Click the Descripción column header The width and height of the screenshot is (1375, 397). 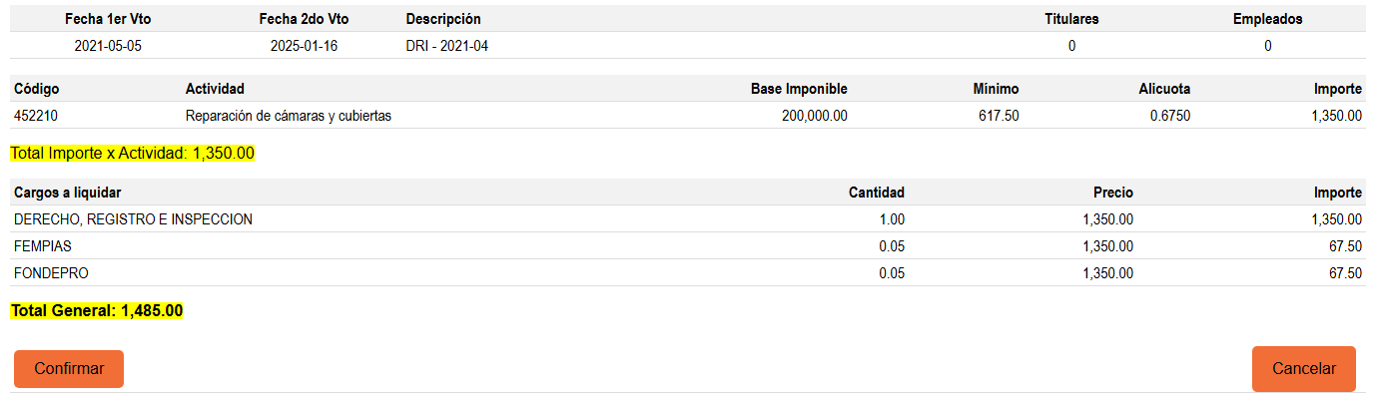443,19
